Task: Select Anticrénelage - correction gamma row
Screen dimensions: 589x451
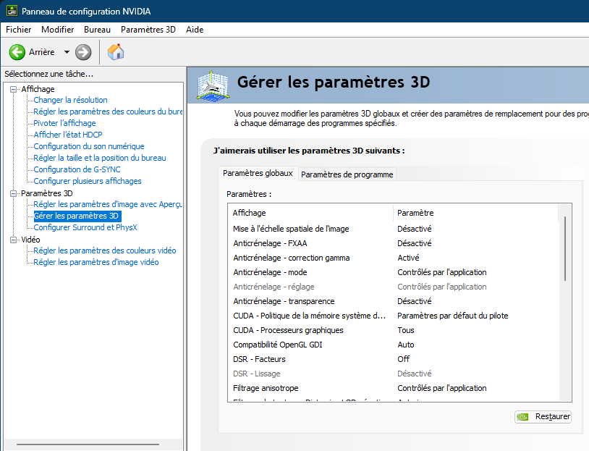Action: 393,258
